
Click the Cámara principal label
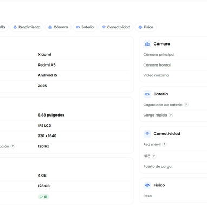(x=159, y=54)
